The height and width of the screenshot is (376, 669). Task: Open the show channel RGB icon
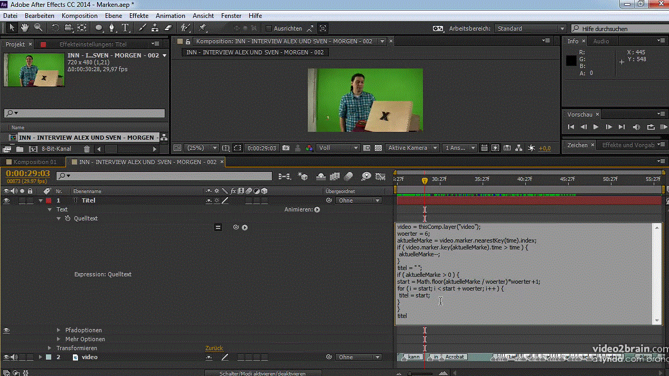[309, 148]
